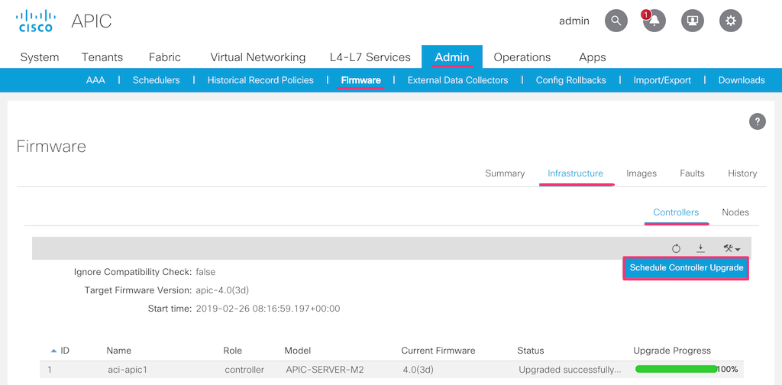Screen dimensions: 782x385
Task: Open the search magnifier icon
Action: [x=616, y=21]
